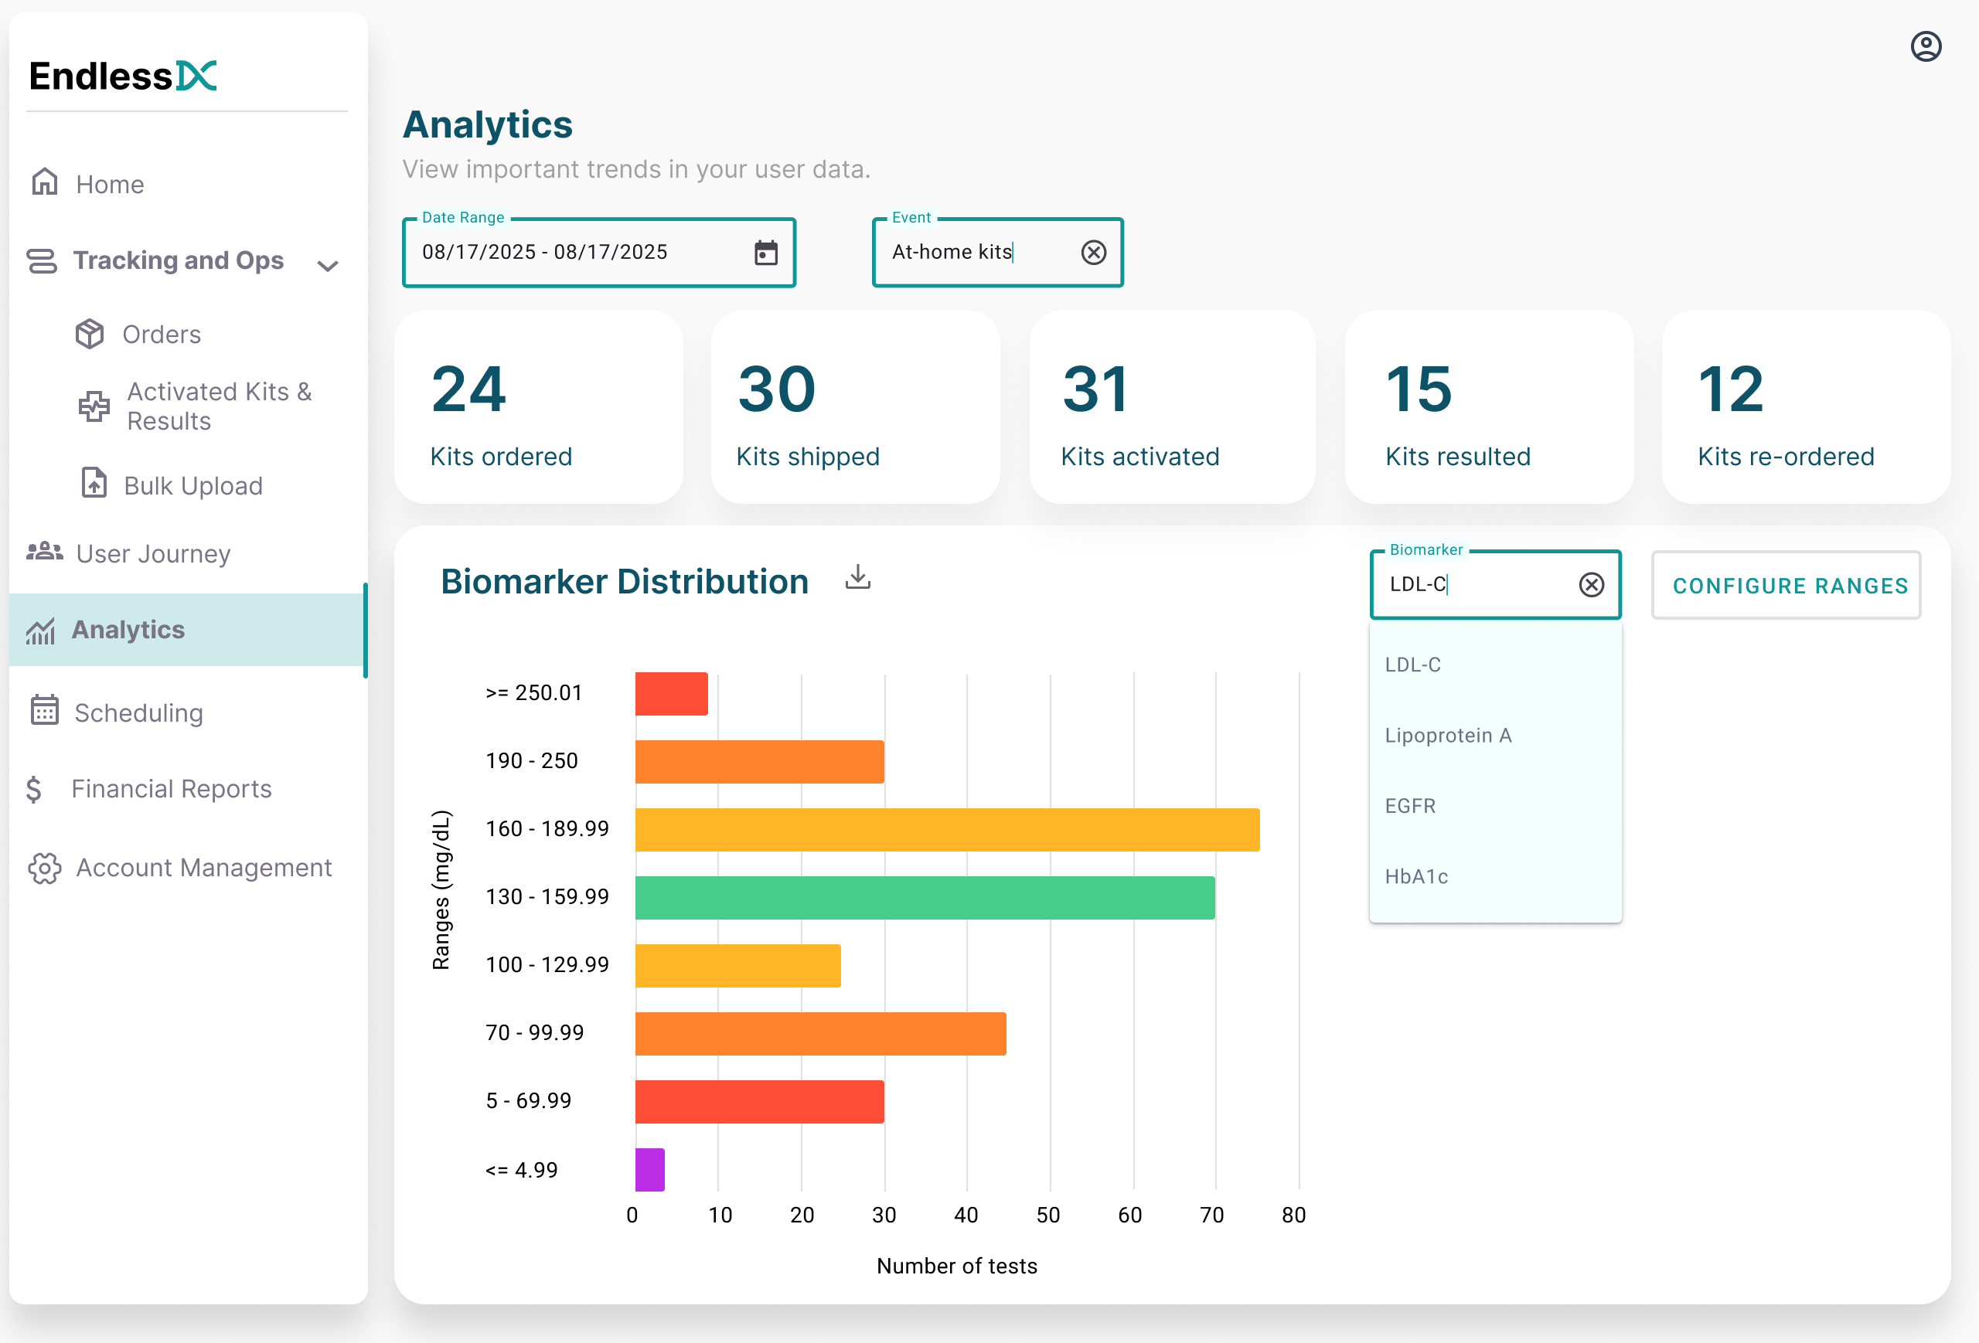Click inside the Date Range field
This screenshot has width=1979, height=1343.
click(562, 253)
